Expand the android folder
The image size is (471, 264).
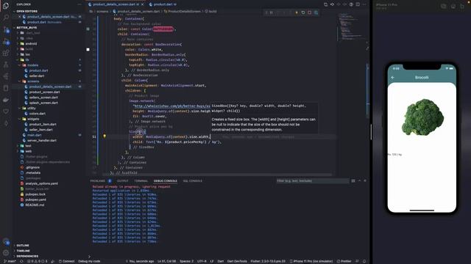click(x=48, y=44)
